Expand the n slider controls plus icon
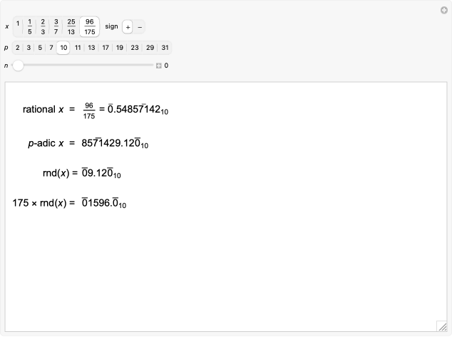The width and height of the screenshot is (452, 337). pyautogui.click(x=158, y=66)
